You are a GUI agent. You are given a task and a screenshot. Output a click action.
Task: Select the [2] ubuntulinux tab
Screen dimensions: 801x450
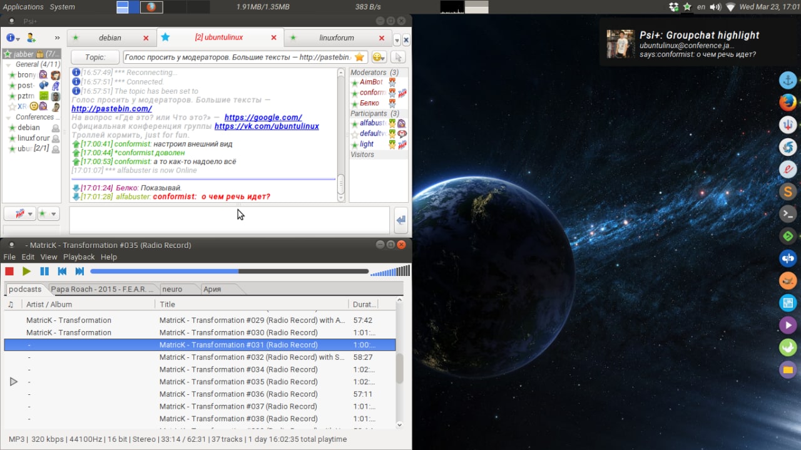(219, 38)
